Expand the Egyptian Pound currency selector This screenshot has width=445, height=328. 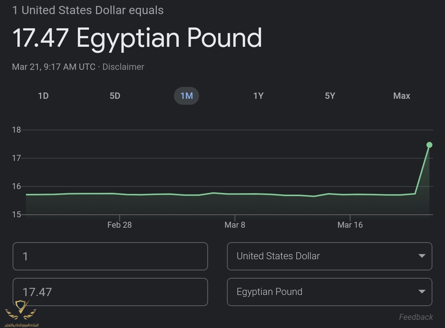point(329,292)
